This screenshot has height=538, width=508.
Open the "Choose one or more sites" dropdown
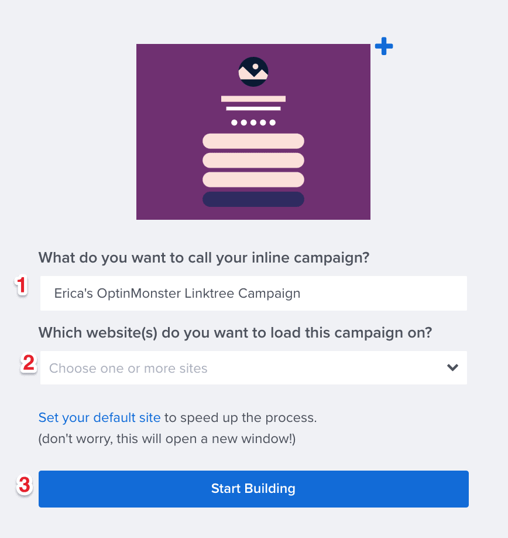click(253, 368)
